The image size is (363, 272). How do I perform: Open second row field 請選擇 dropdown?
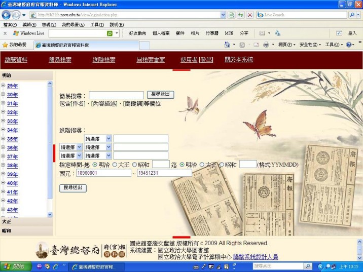[98, 147]
